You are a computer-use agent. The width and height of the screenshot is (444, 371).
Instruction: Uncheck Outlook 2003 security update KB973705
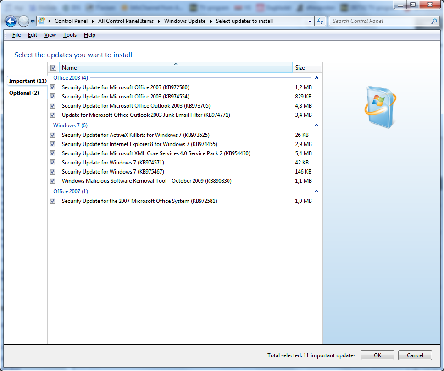53,106
